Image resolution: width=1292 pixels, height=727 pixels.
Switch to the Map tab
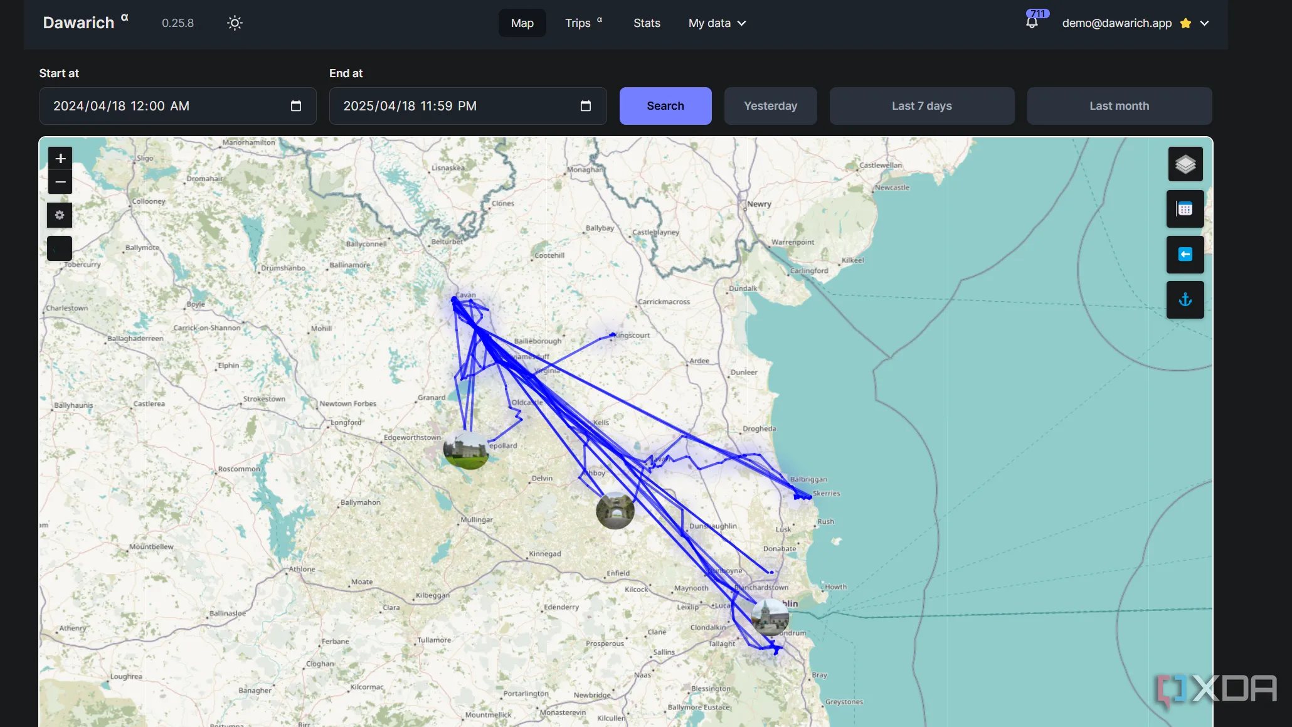(522, 23)
